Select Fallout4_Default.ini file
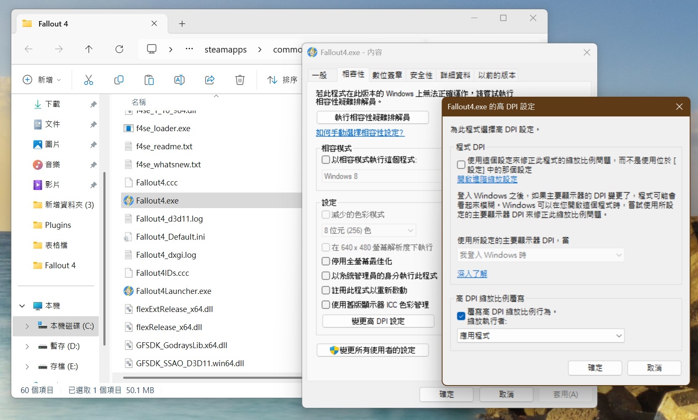Image resolution: width=698 pixels, height=420 pixels. 170,237
